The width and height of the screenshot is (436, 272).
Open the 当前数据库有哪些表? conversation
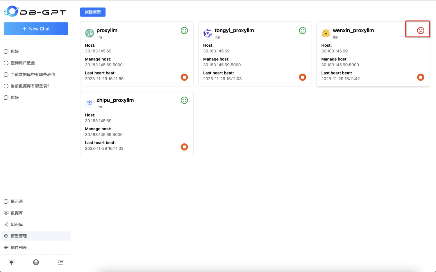(30, 86)
